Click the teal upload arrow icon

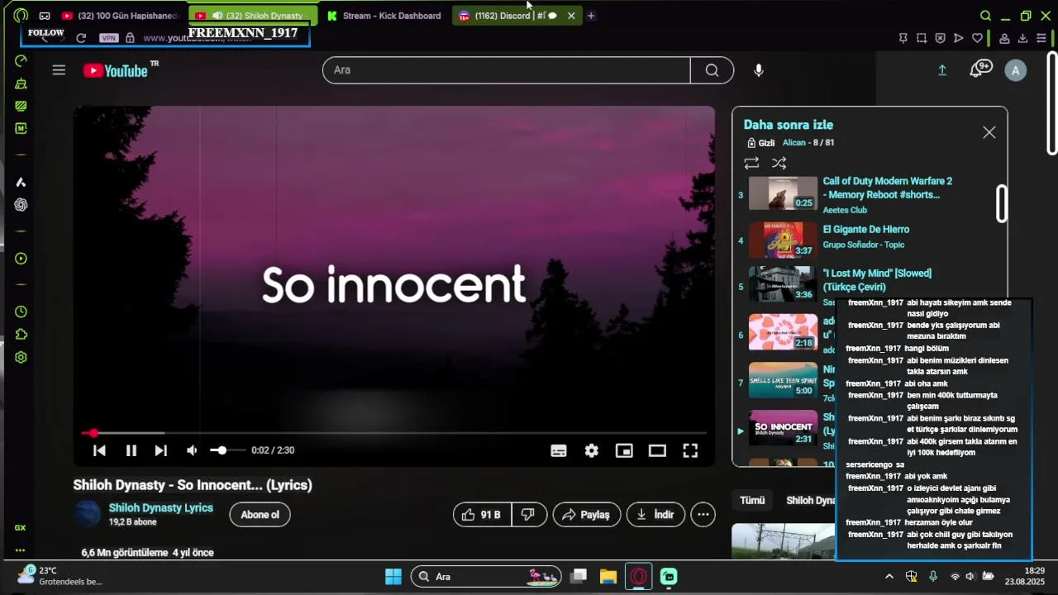942,70
